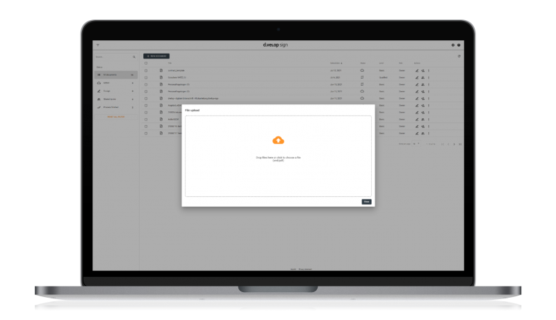Open the help question mark icon
Screen dimensions: 556x320
click(x=459, y=45)
